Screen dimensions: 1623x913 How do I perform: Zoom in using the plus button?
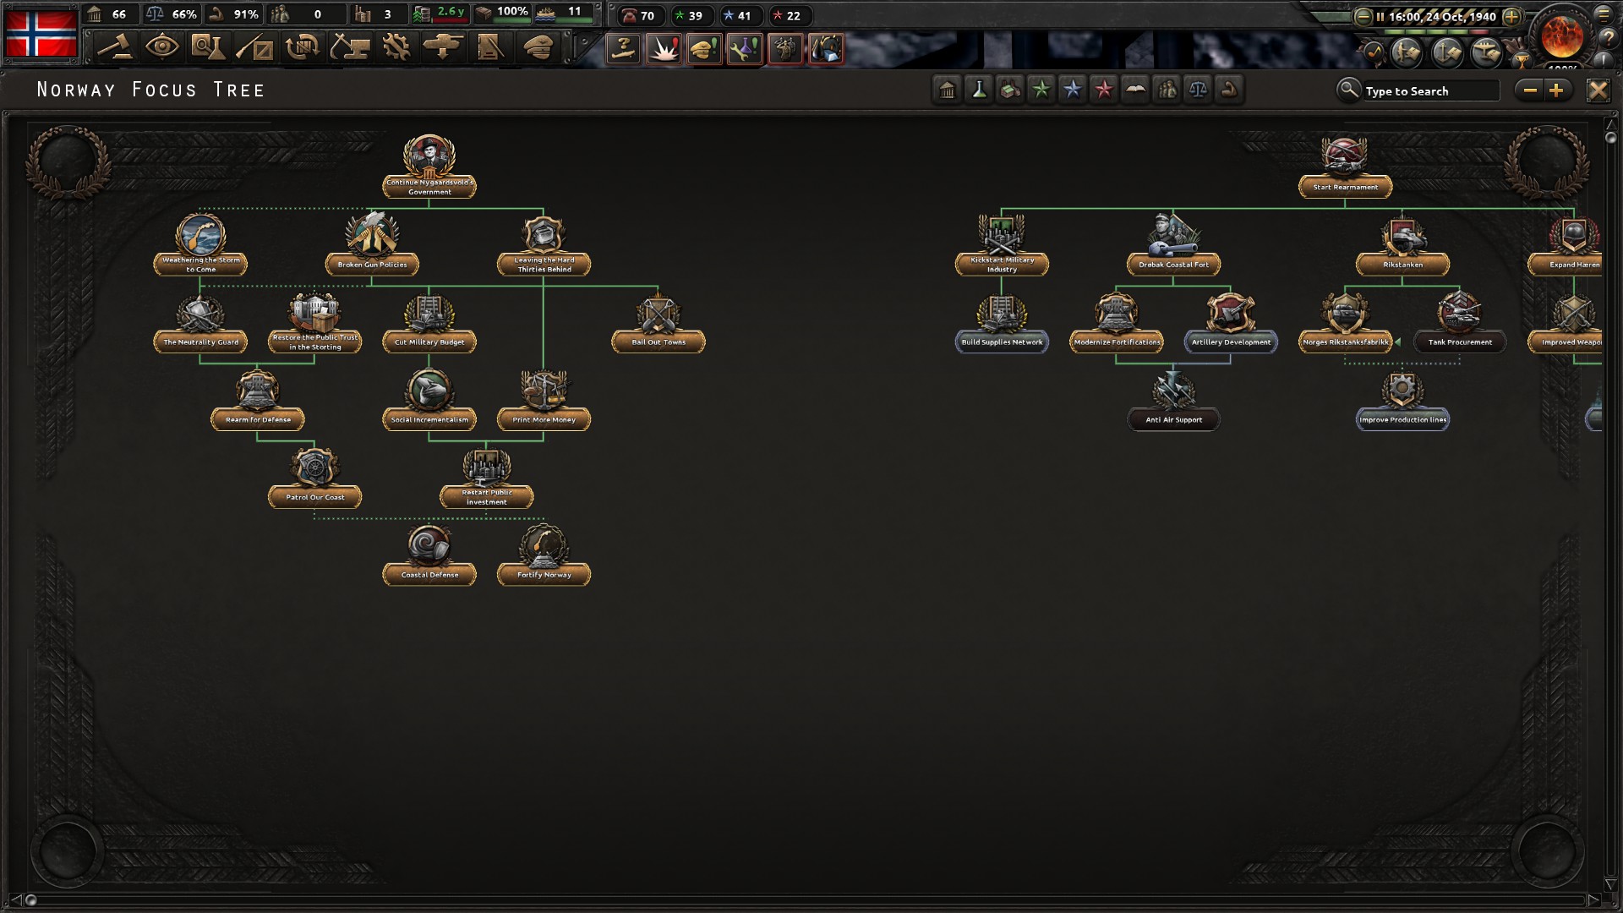1558,90
